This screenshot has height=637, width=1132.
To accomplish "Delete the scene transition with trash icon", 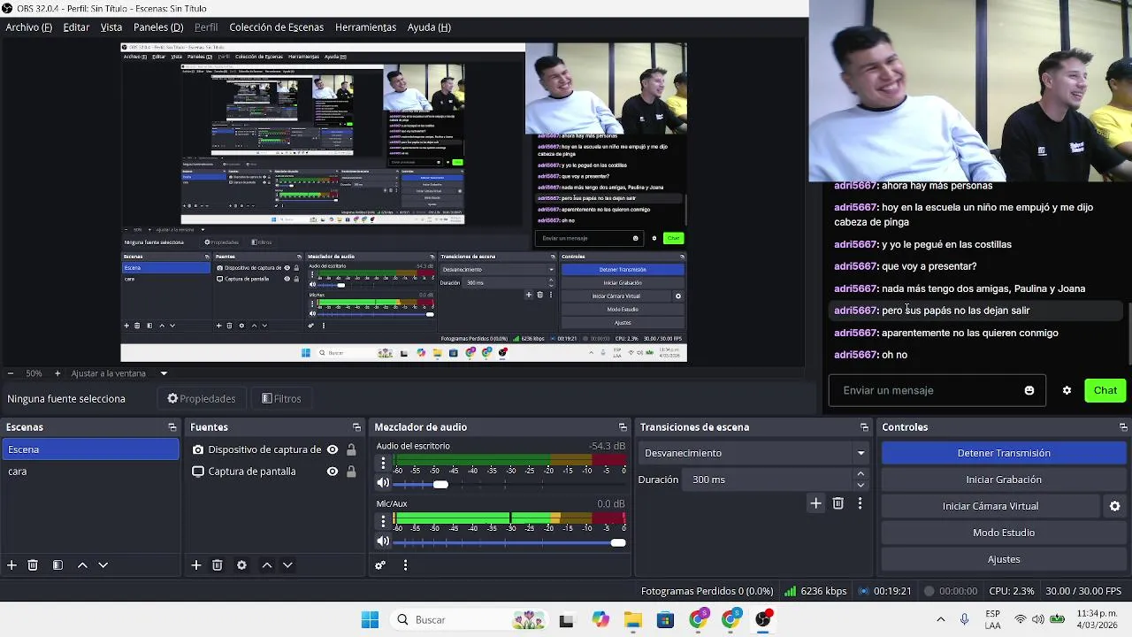I will (838, 503).
